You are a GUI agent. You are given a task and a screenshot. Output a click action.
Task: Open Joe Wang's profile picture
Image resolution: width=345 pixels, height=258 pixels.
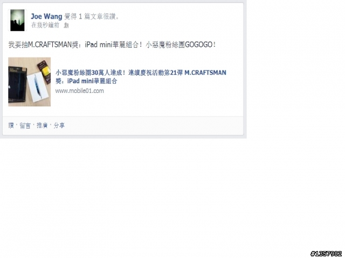[17, 20]
